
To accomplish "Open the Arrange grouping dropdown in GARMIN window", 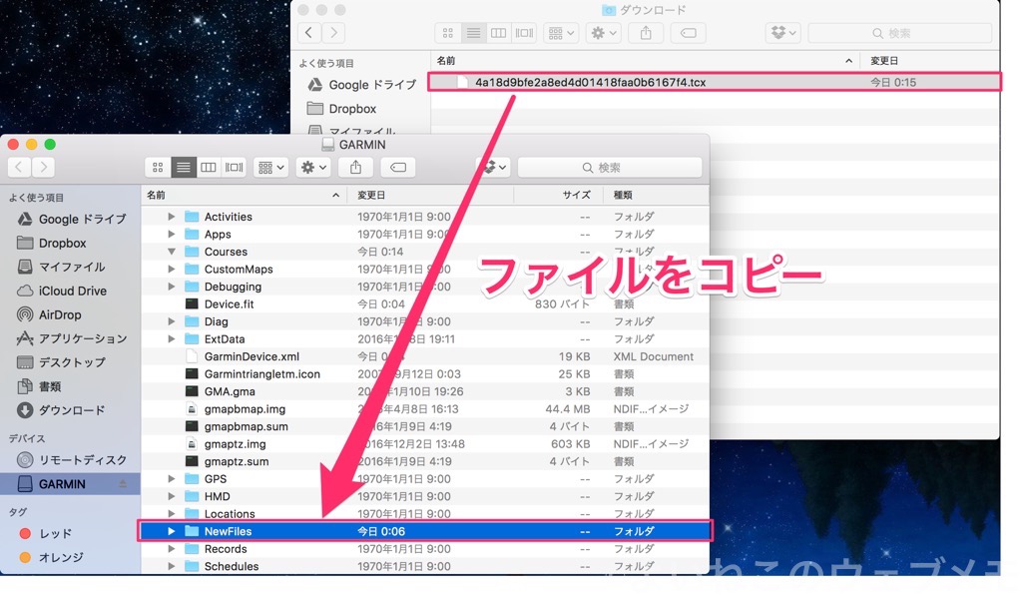I will 270,168.
